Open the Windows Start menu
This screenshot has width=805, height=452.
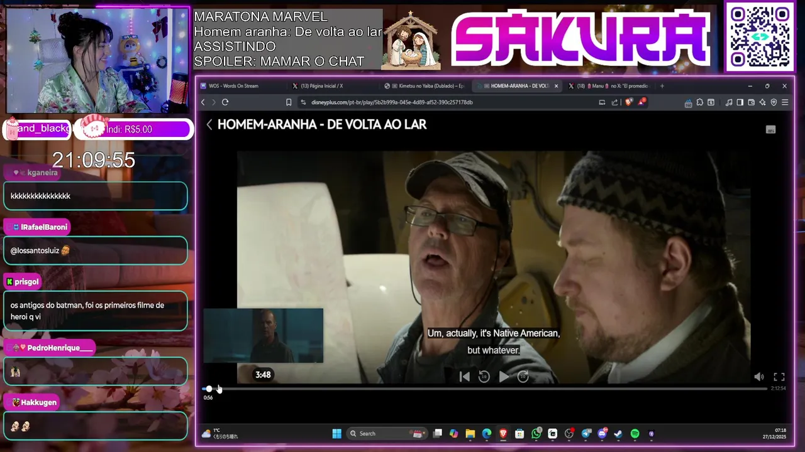pos(337,434)
